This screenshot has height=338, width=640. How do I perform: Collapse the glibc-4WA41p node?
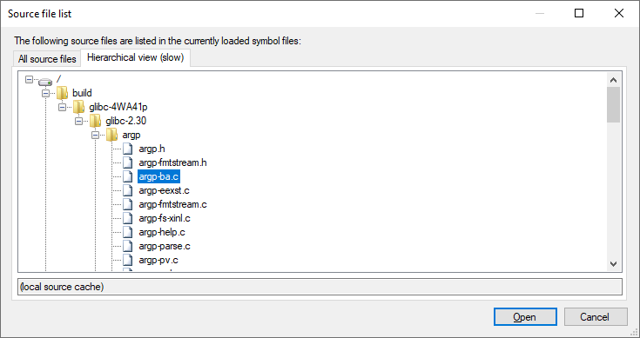coord(62,107)
